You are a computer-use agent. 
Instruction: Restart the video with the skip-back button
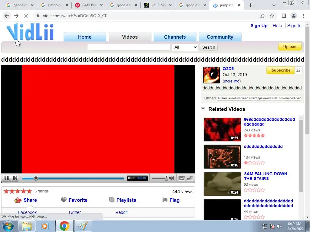[x=15, y=178]
